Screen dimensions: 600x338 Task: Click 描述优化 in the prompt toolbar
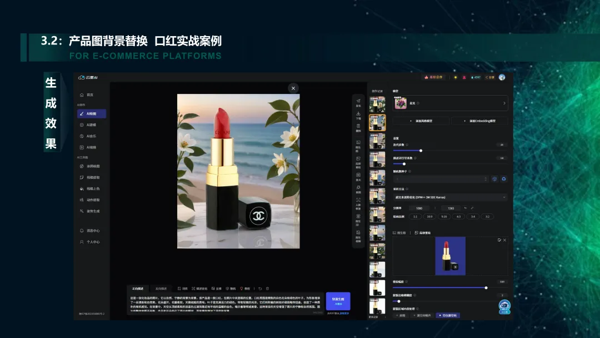click(199, 289)
